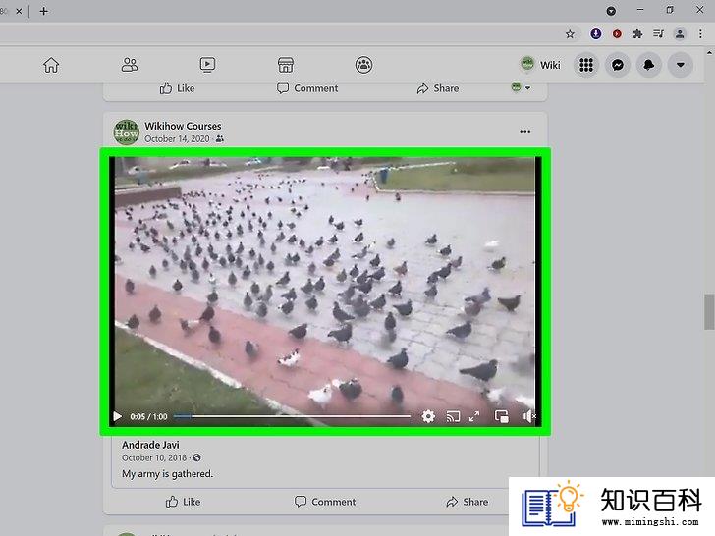Open the Chrome profile avatar

680,33
